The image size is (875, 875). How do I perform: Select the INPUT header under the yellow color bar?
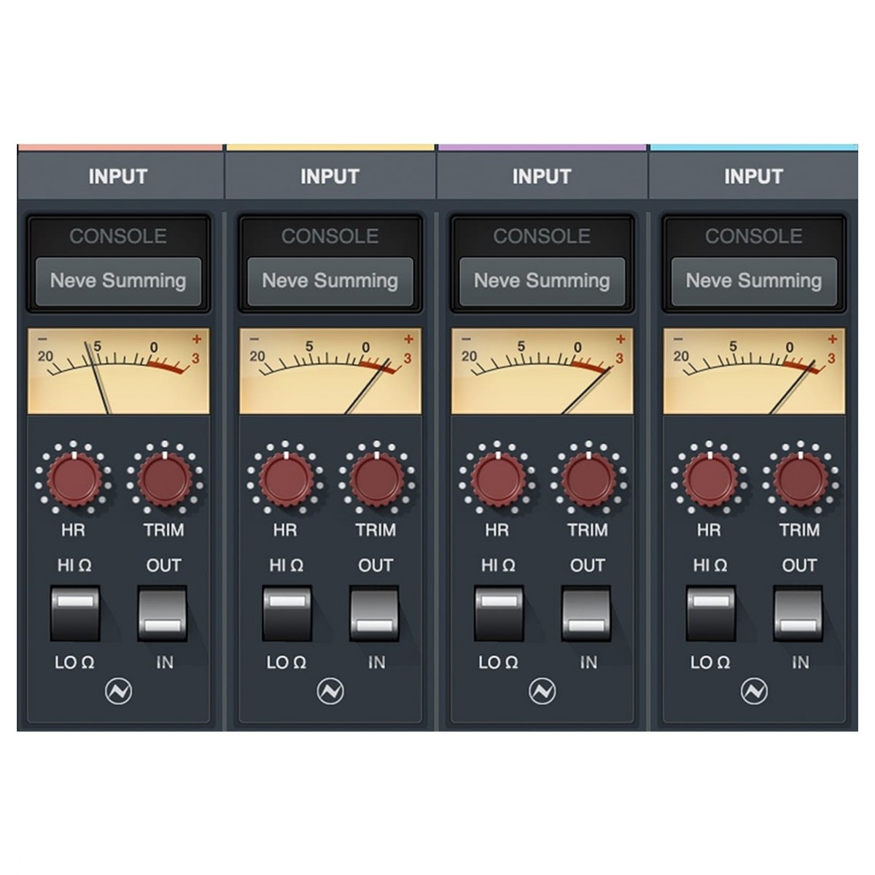(330, 176)
